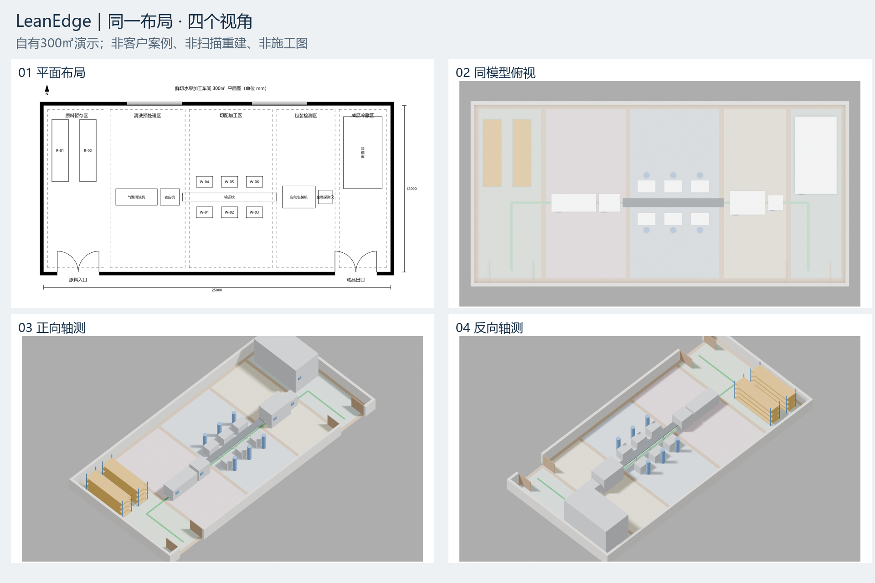Click the 03 正向轴测 panel heading
This screenshot has height=583, width=875.
click(52, 328)
